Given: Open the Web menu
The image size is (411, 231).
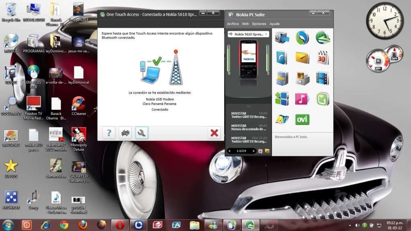Looking at the screenshot, I should pyautogui.click(x=245, y=24).
